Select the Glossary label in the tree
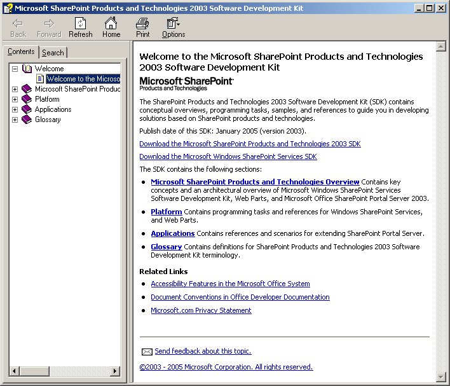Image resolution: width=450 pixels, height=386 pixels. click(48, 120)
